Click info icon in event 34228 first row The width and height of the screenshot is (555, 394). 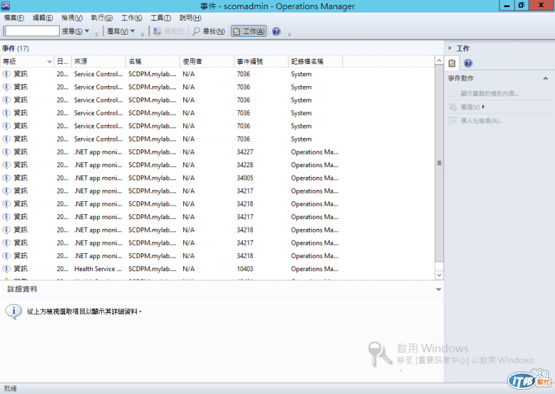point(6,165)
